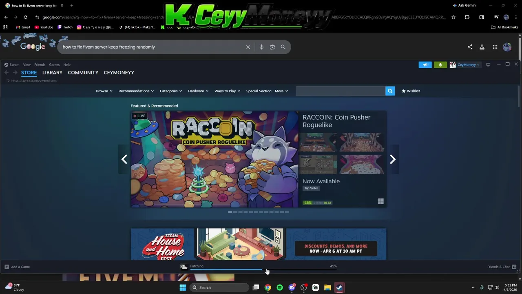This screenshot has width=522, height=294.
Task: Open the Help menu in Steam
Action: click(67, 65)
